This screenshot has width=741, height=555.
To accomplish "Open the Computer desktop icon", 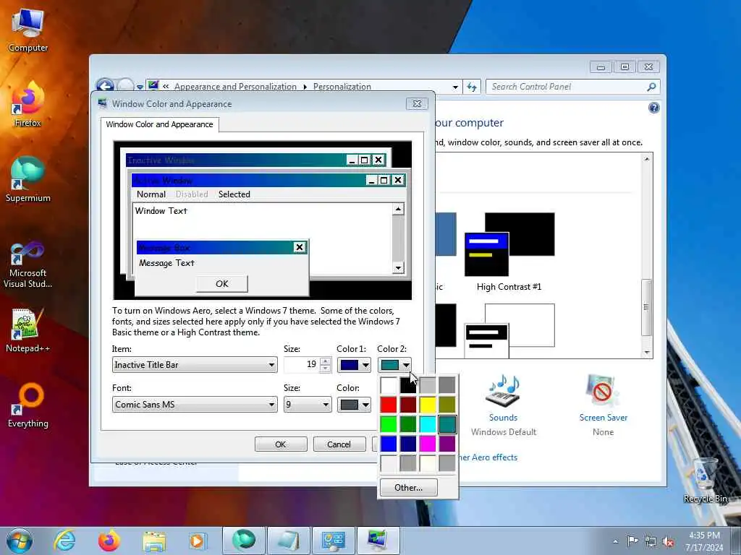I will pos(28,29).
